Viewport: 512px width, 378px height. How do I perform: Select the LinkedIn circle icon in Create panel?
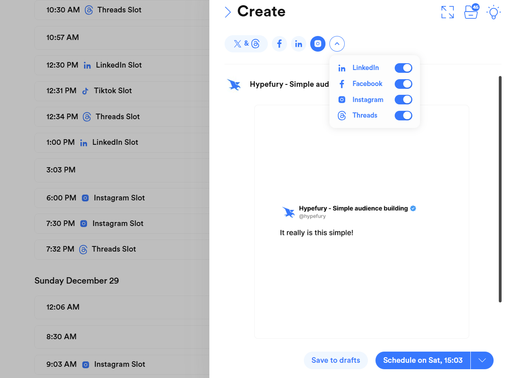[299, 44]
